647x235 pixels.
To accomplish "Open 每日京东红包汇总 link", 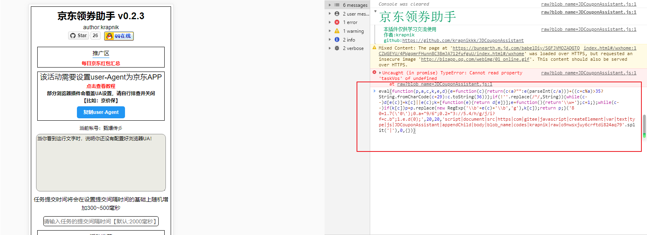I will (x=101, y=63).
